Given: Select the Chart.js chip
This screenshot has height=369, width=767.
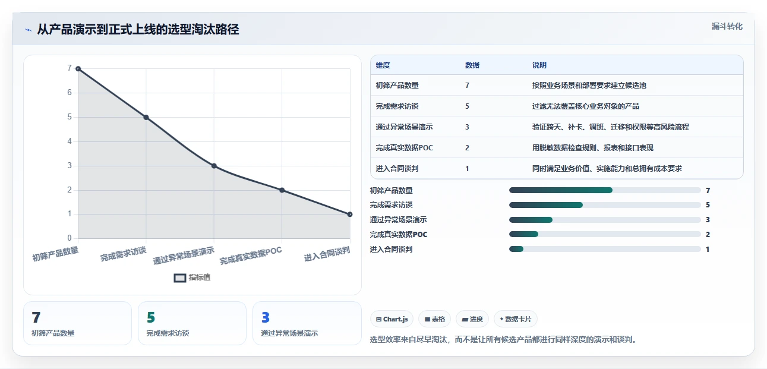Looking at the screenshot, I should [x=392, y=319].
